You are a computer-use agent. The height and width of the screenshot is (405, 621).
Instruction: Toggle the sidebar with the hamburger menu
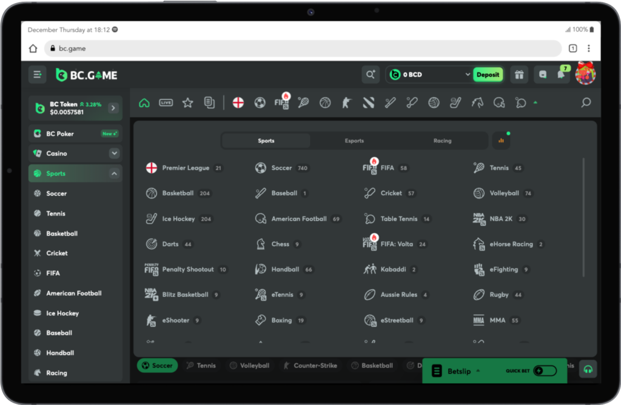37,75
